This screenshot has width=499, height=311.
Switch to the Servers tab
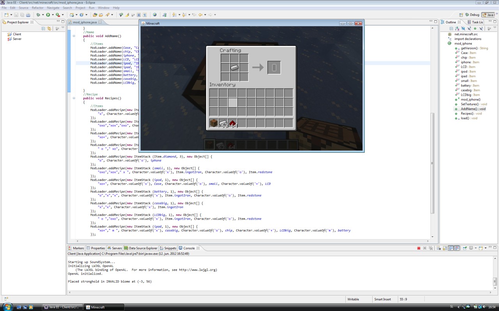point(115,248)
